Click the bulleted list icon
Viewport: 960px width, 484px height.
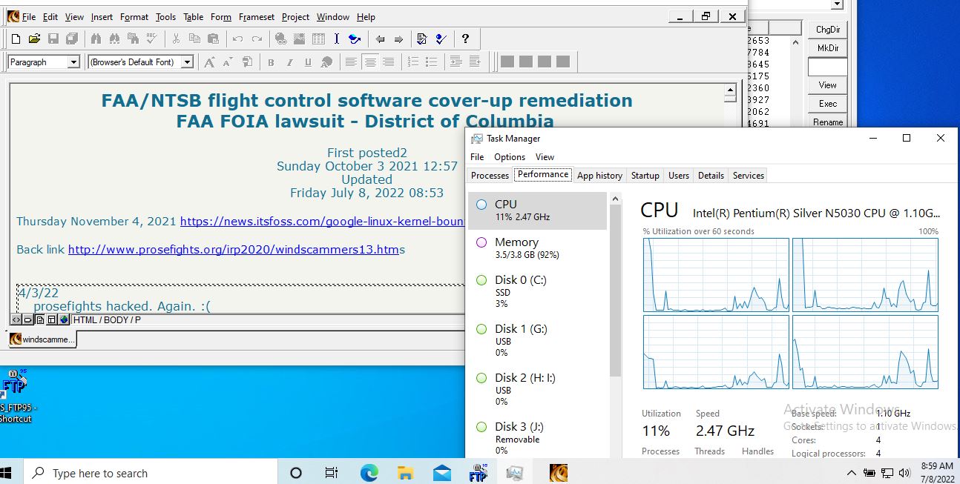pos(431,62)
